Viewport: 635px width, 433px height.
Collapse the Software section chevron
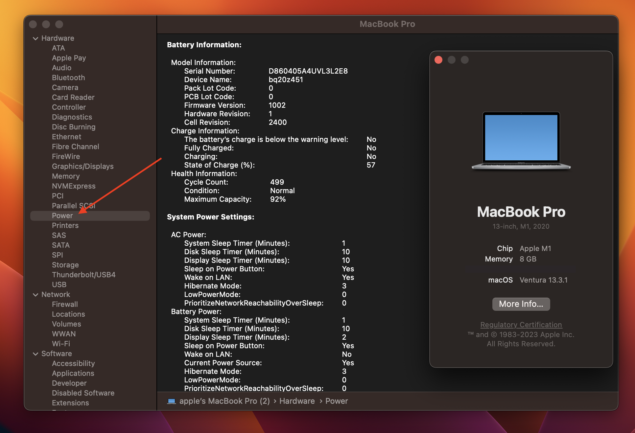[x=35, y=354]
